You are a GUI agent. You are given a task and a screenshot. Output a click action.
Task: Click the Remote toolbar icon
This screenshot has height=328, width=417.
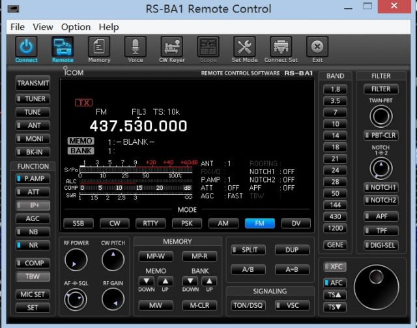tap(63, 48)
